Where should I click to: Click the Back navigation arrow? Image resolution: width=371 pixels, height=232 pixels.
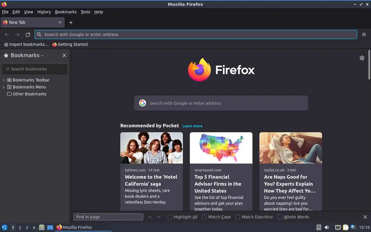[x=7, y=35]
